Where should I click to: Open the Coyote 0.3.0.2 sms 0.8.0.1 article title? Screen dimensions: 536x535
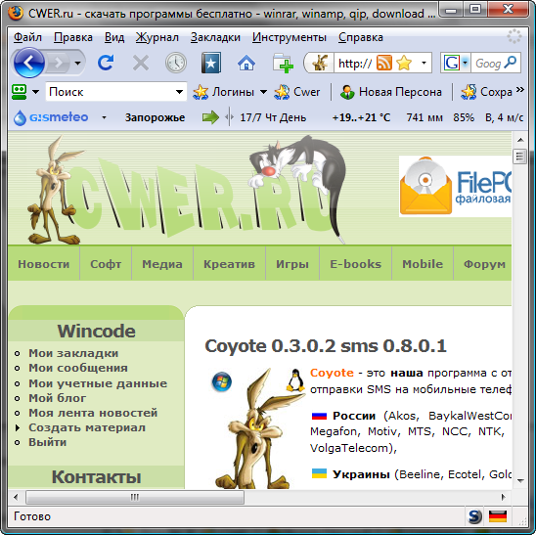pos(326,346)
